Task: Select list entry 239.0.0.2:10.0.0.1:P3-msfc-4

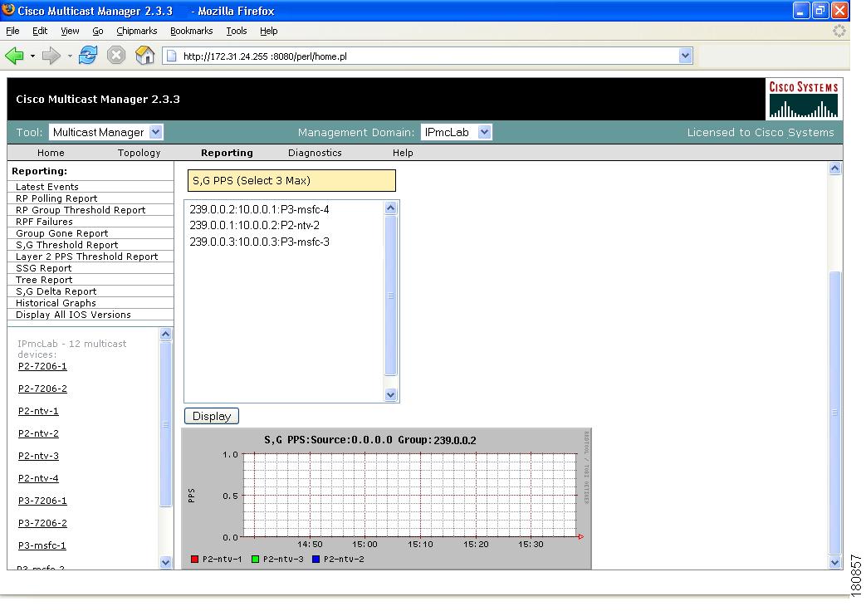Action: (259, 209)
